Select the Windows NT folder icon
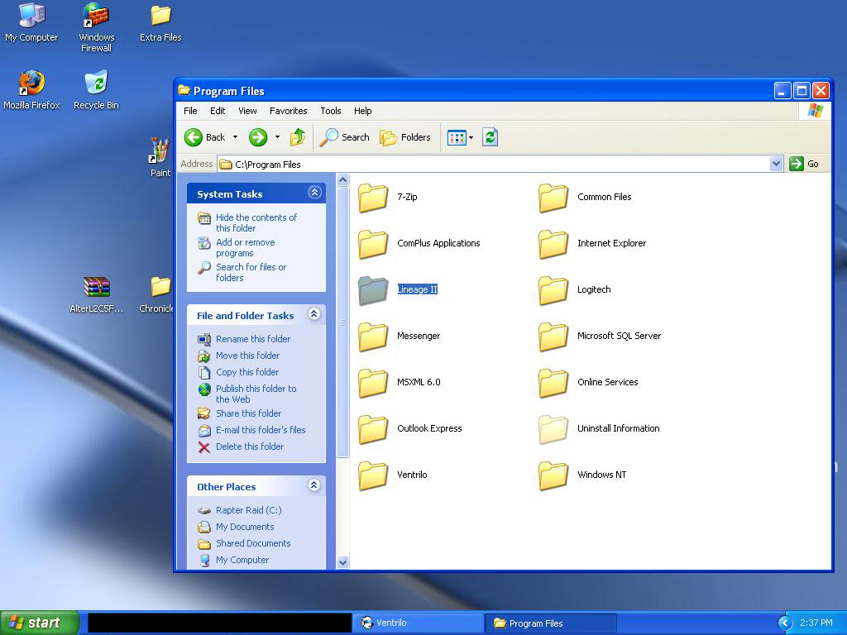This screenshot has width=847, height=635. pyautogui.click(x=553, y=475)
